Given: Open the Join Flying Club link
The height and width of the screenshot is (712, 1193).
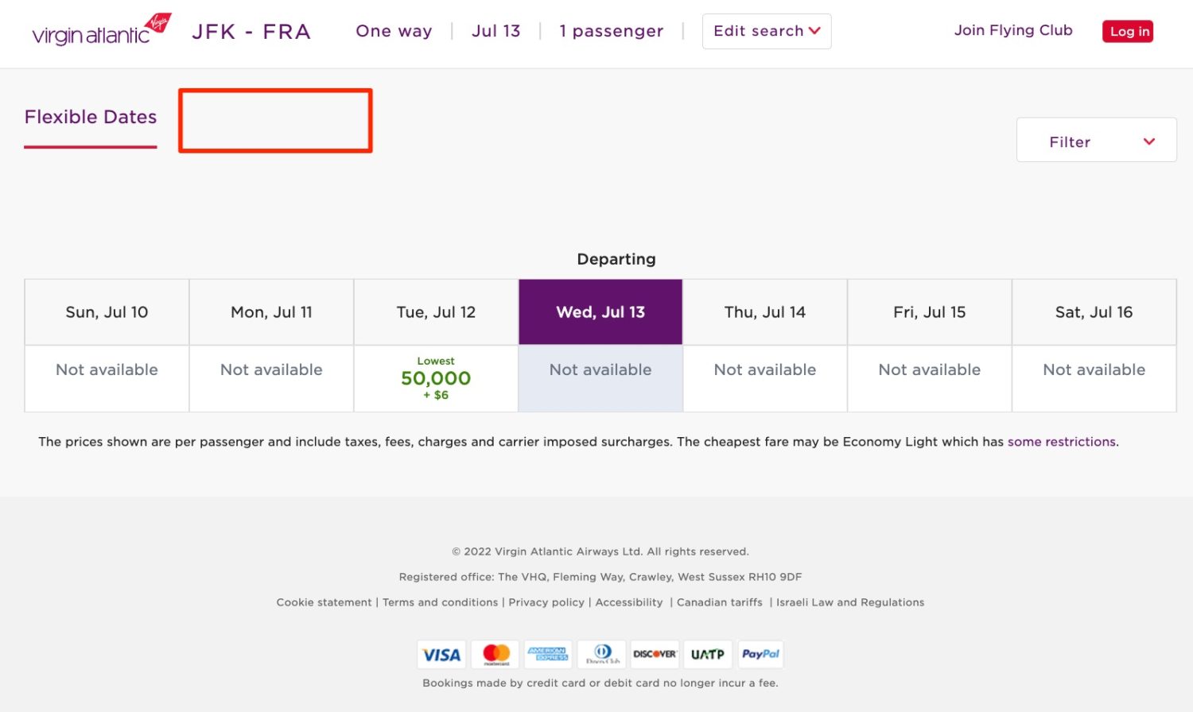Looking at the screenshot, I should tap(1012, 30).
